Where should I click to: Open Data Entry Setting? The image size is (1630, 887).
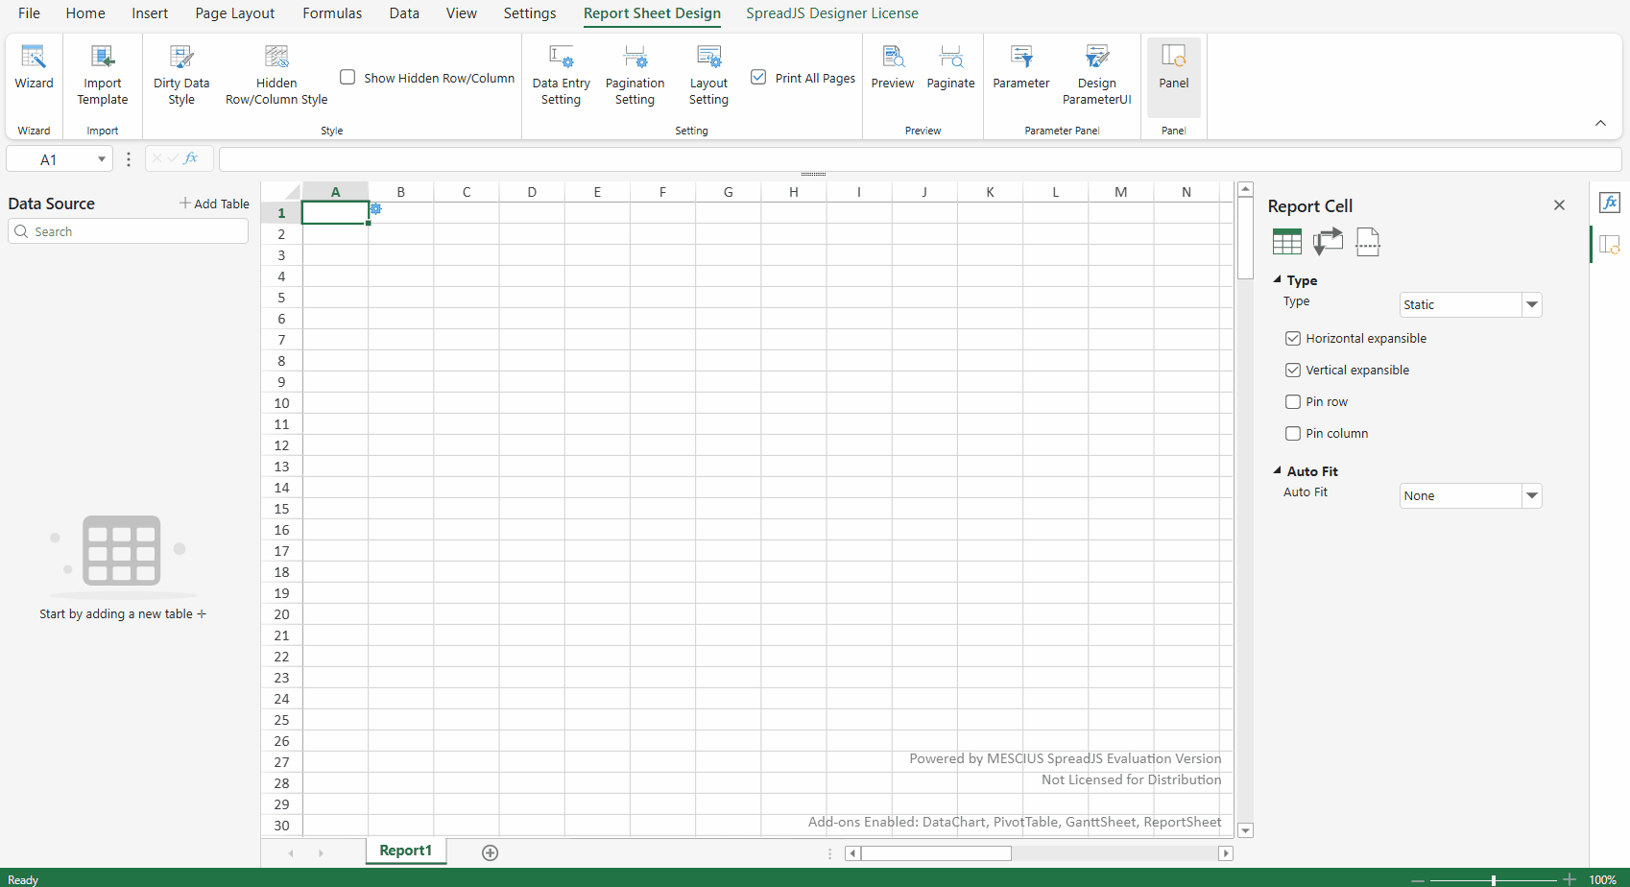click(x=562, y=74)
